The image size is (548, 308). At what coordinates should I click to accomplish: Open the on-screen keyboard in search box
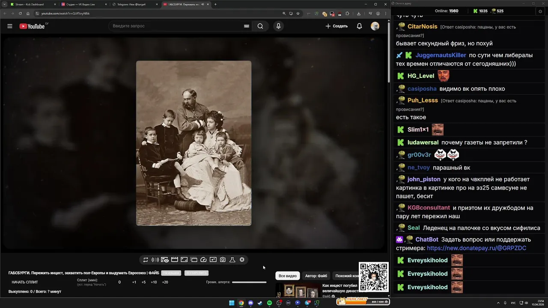tap(246, 26)
